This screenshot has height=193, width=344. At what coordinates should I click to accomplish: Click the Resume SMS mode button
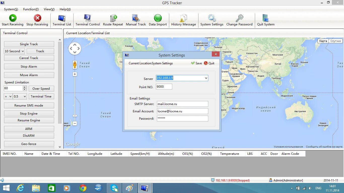(29, 105)
